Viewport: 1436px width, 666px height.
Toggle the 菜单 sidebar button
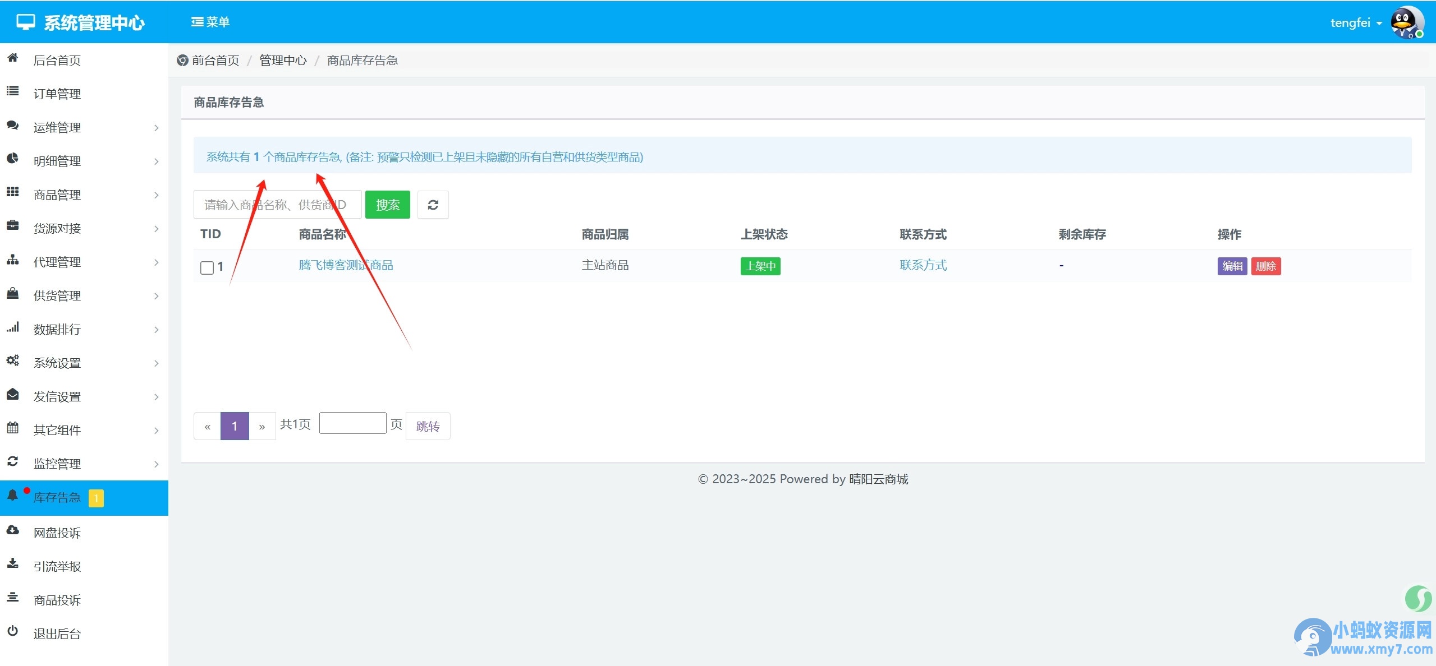tap(210, 22)
